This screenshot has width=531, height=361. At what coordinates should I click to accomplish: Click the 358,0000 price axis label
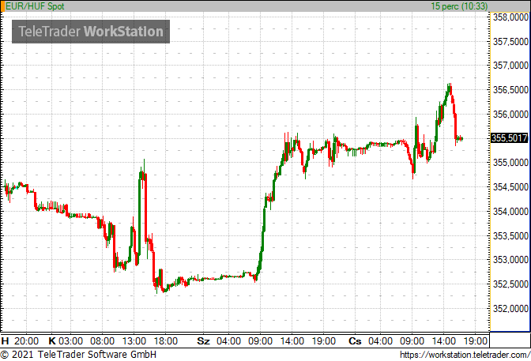(x=510, y=17)
